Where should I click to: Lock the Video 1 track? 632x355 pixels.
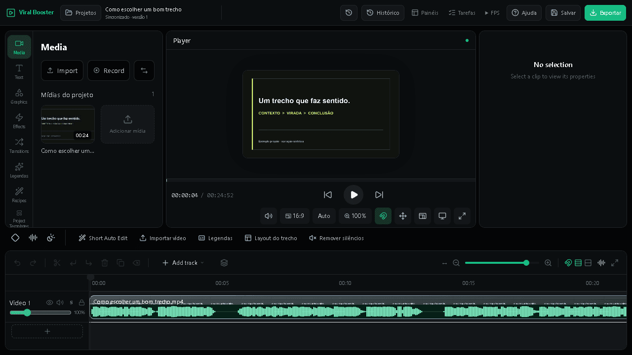pyautogui.click(x=82, y=302)
